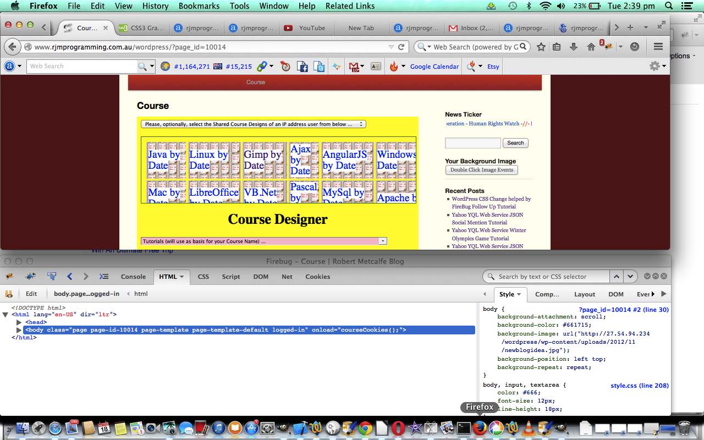Open Safari compass icon in Dock
The width and height of the screenshot is (704, 440).
[x=55, y=428]
